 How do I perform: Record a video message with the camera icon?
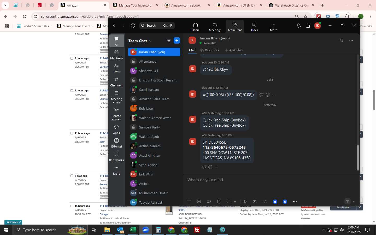click(x=255, y=202)
